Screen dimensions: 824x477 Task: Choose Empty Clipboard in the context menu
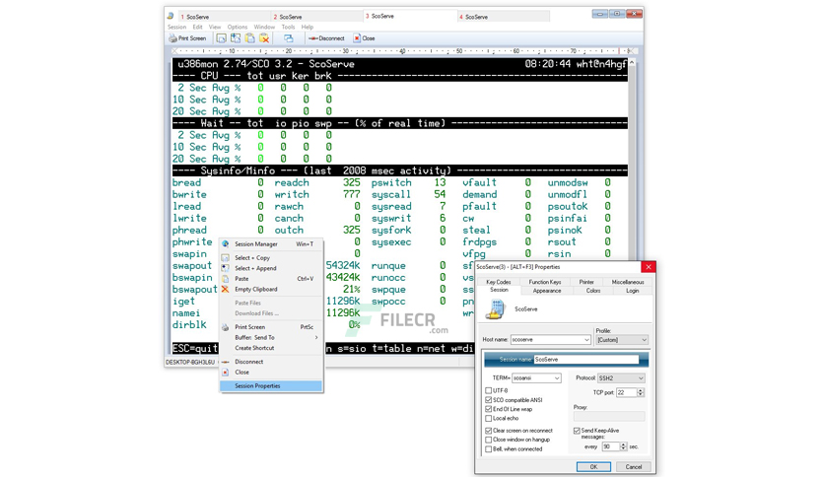pos(271,290)
